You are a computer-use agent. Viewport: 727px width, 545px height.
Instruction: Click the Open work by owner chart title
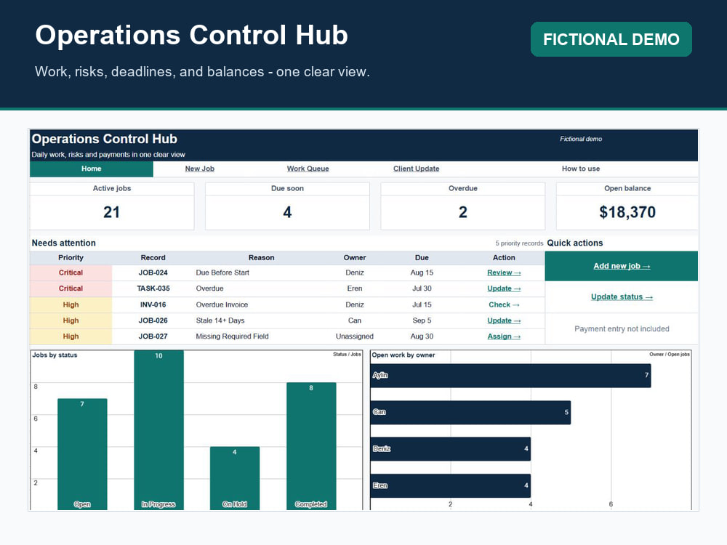403,355
